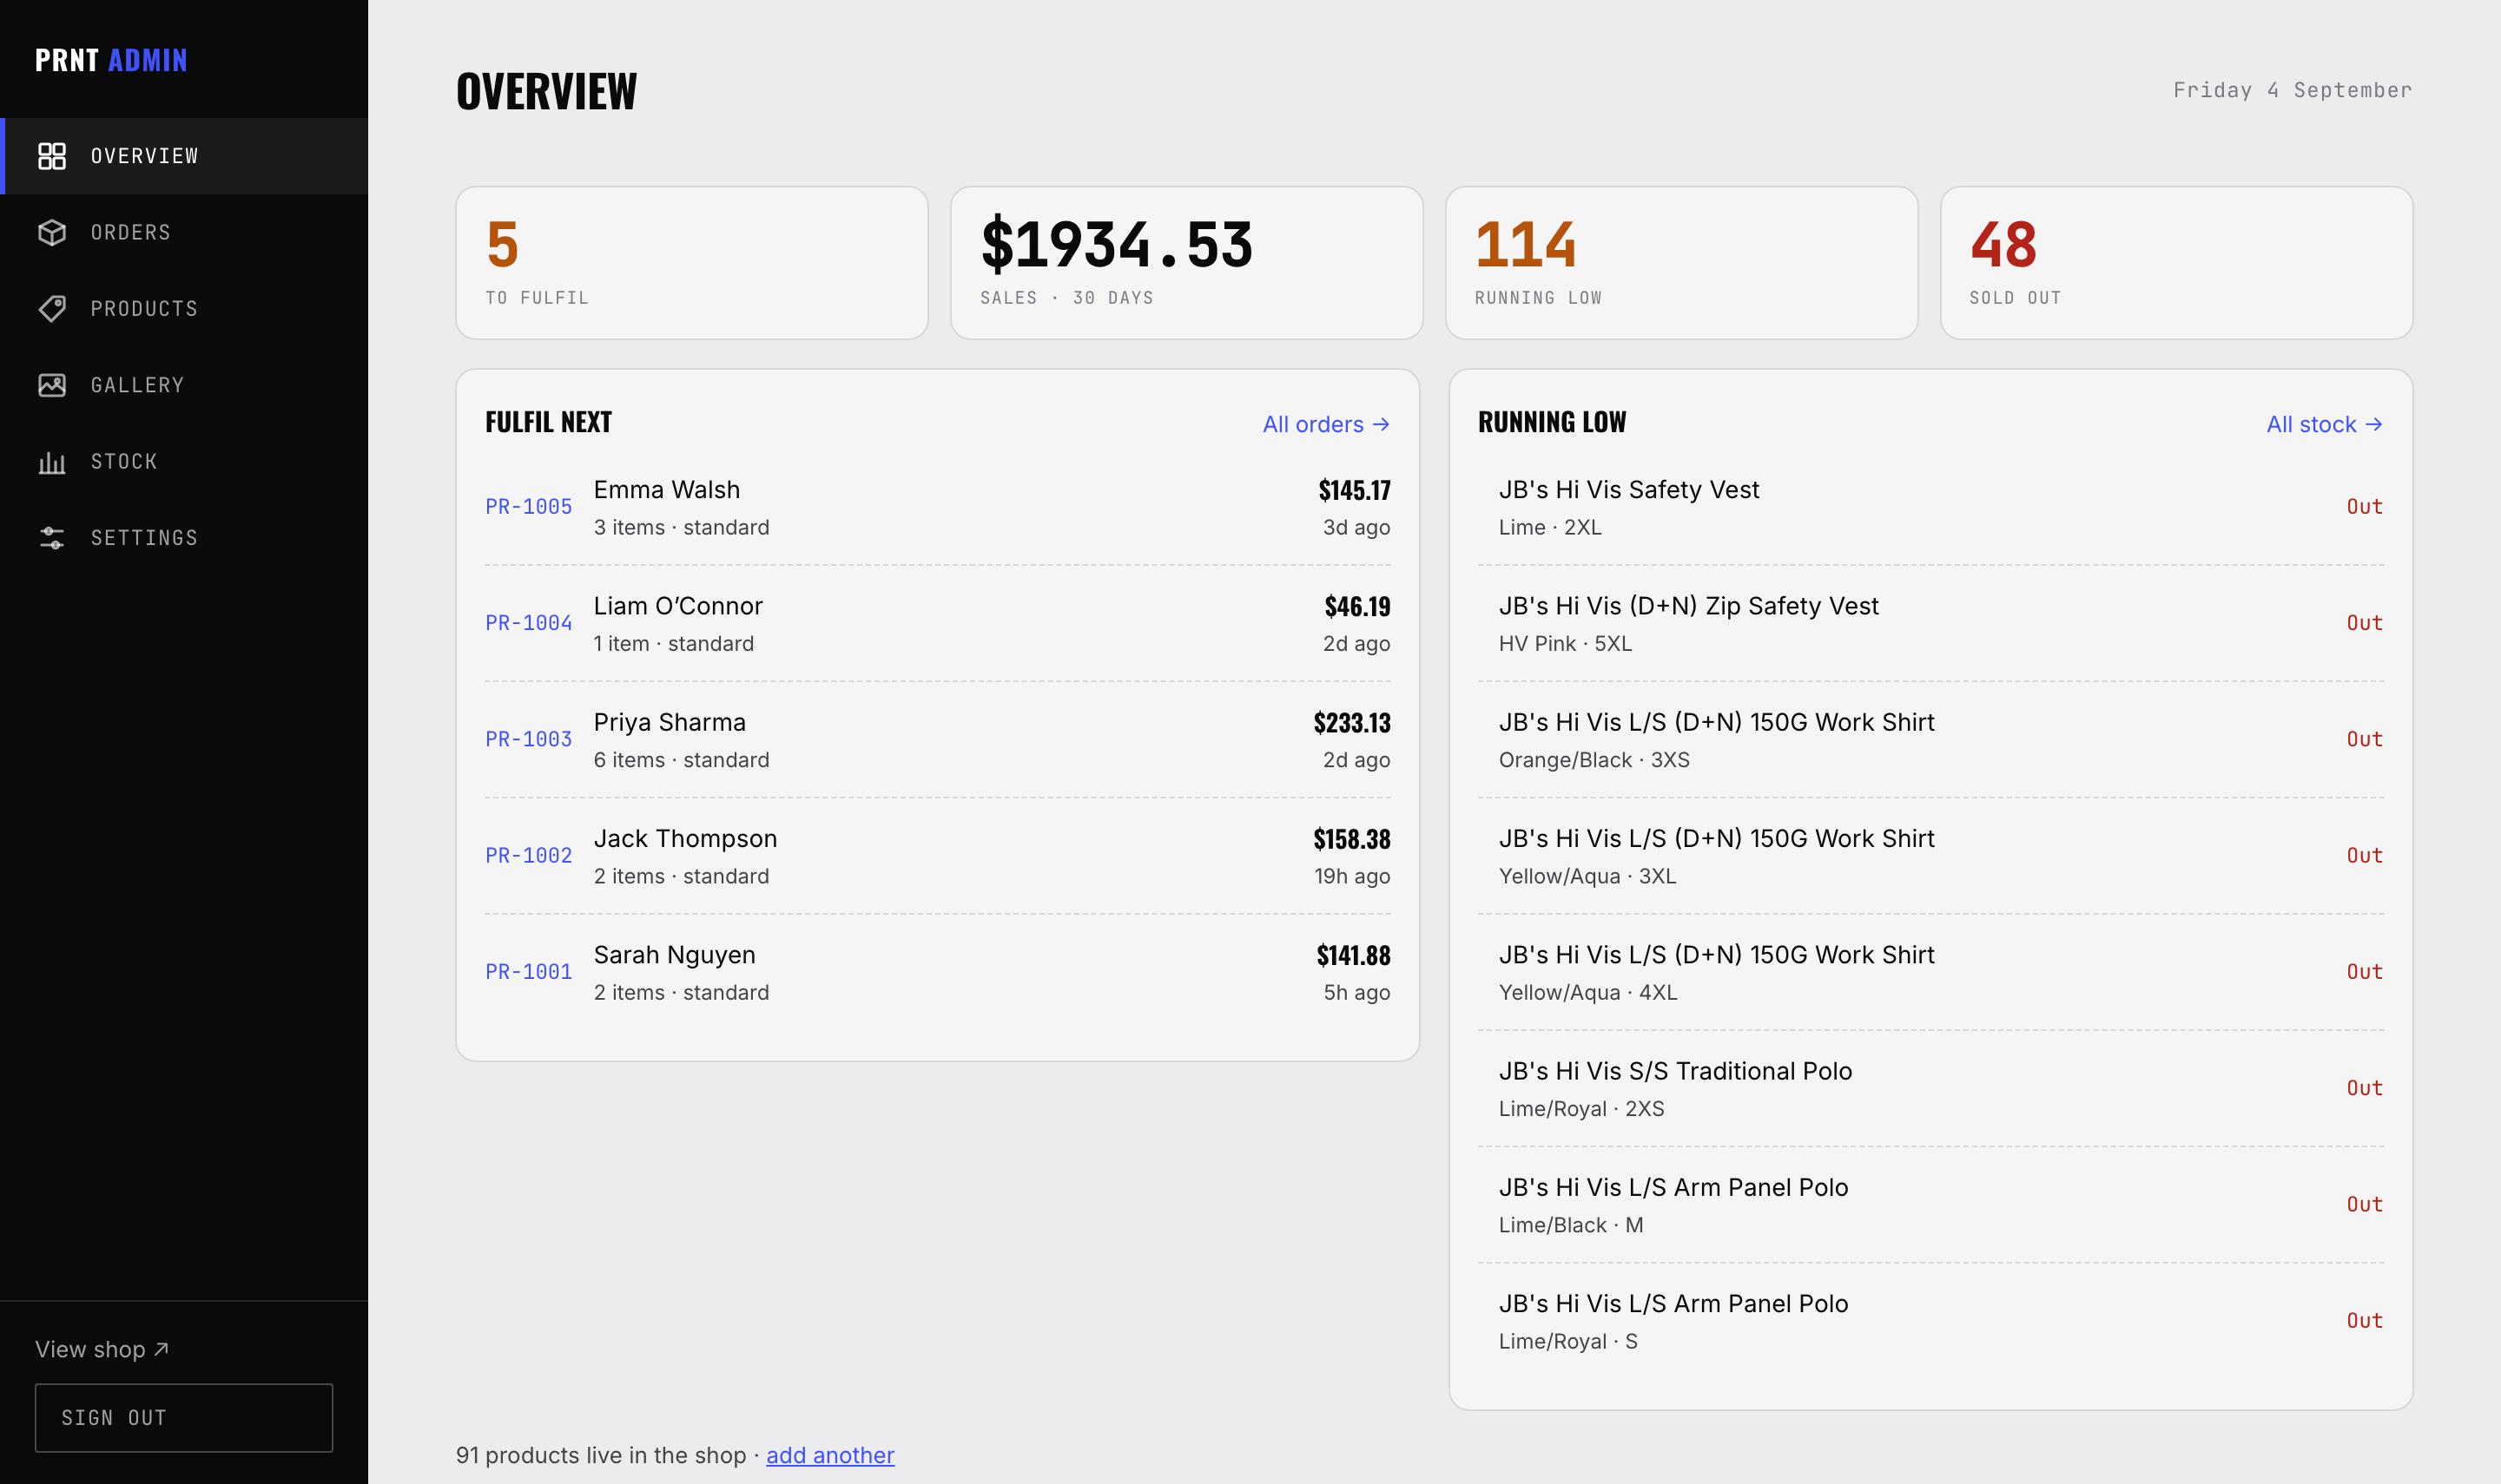
Task: Click the PRNT ADMIN logo
Action: [111, 60]
